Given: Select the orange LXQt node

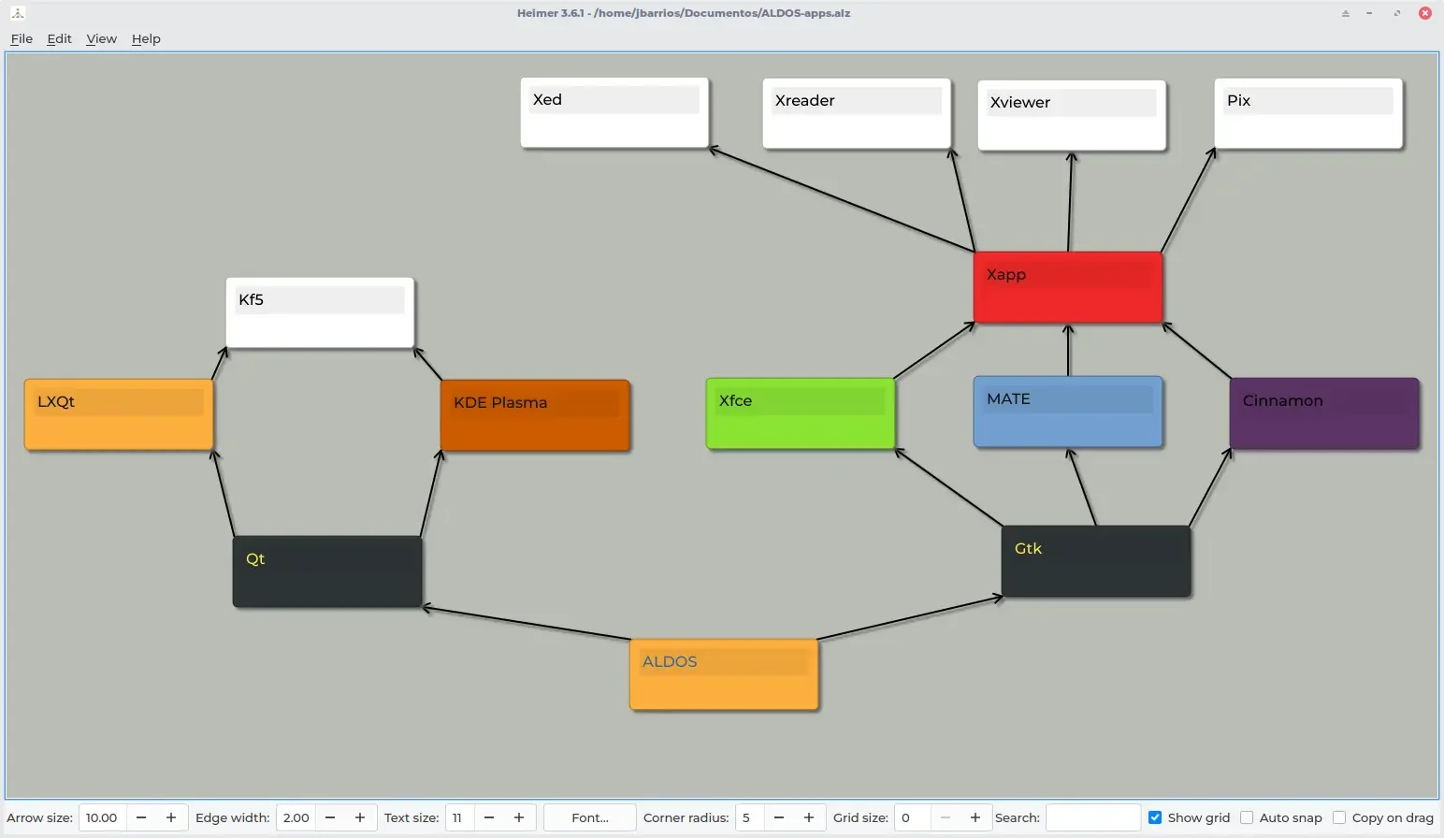Looking at the screenshot, I should point(119,414).
